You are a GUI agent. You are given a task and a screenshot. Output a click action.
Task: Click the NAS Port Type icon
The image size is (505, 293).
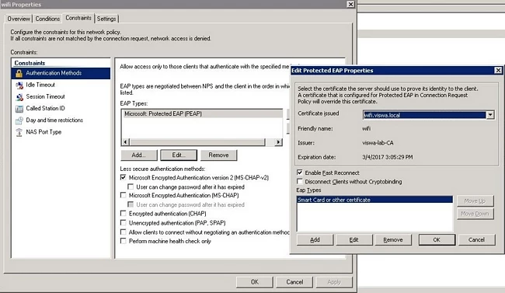pyautogui.click(x=19, y=132)
